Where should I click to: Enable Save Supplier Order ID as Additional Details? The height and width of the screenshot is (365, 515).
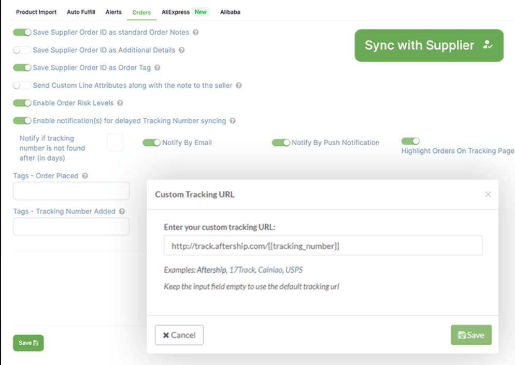click(22, 50)
